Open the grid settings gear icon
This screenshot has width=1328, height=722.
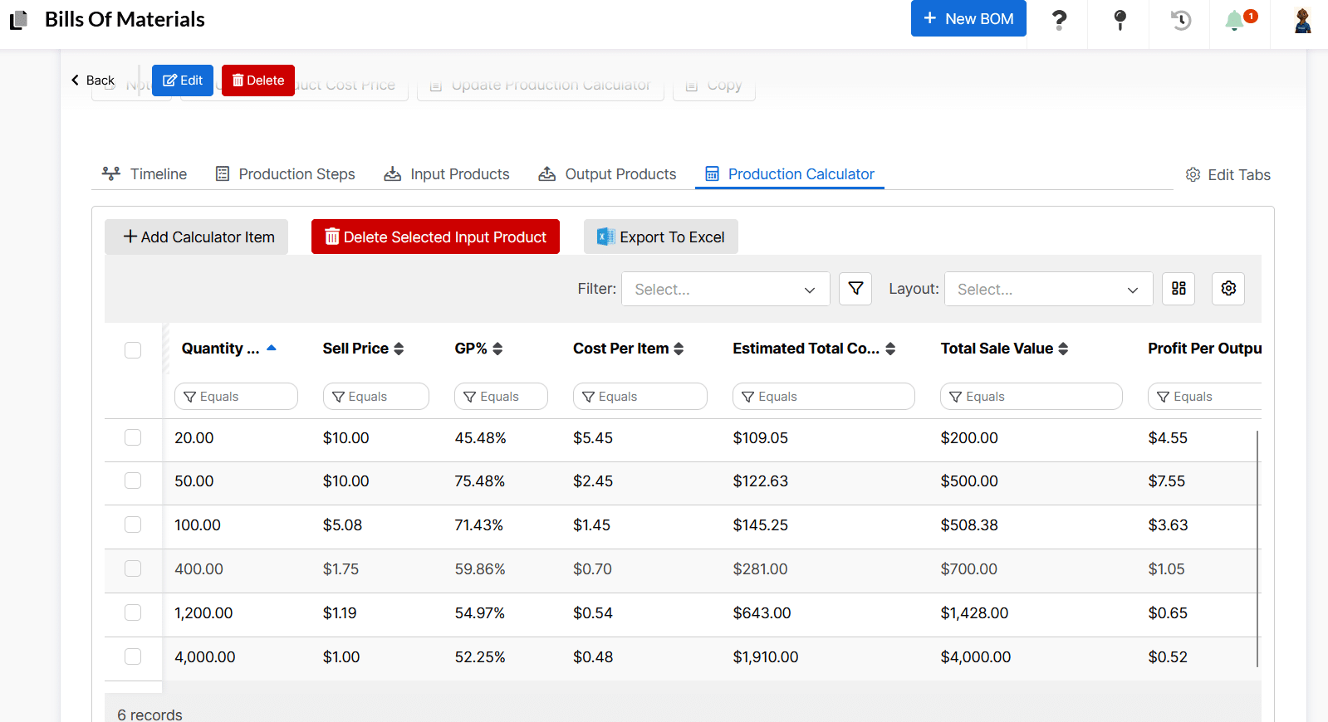(1228, 289)
